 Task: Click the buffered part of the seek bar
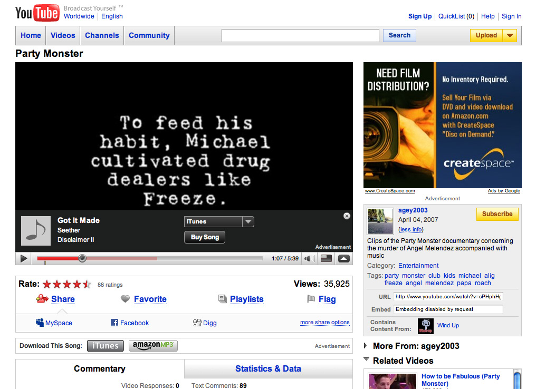click(x=121, y=258)
